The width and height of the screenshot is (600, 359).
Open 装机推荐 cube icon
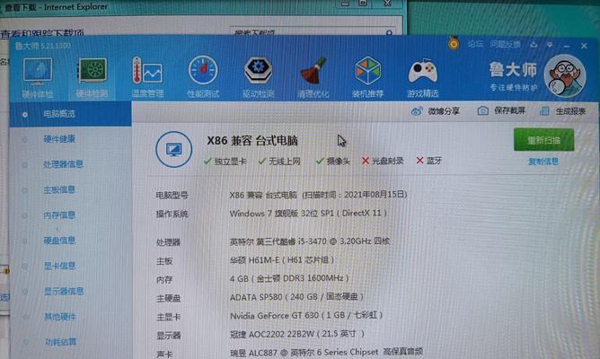367,77
